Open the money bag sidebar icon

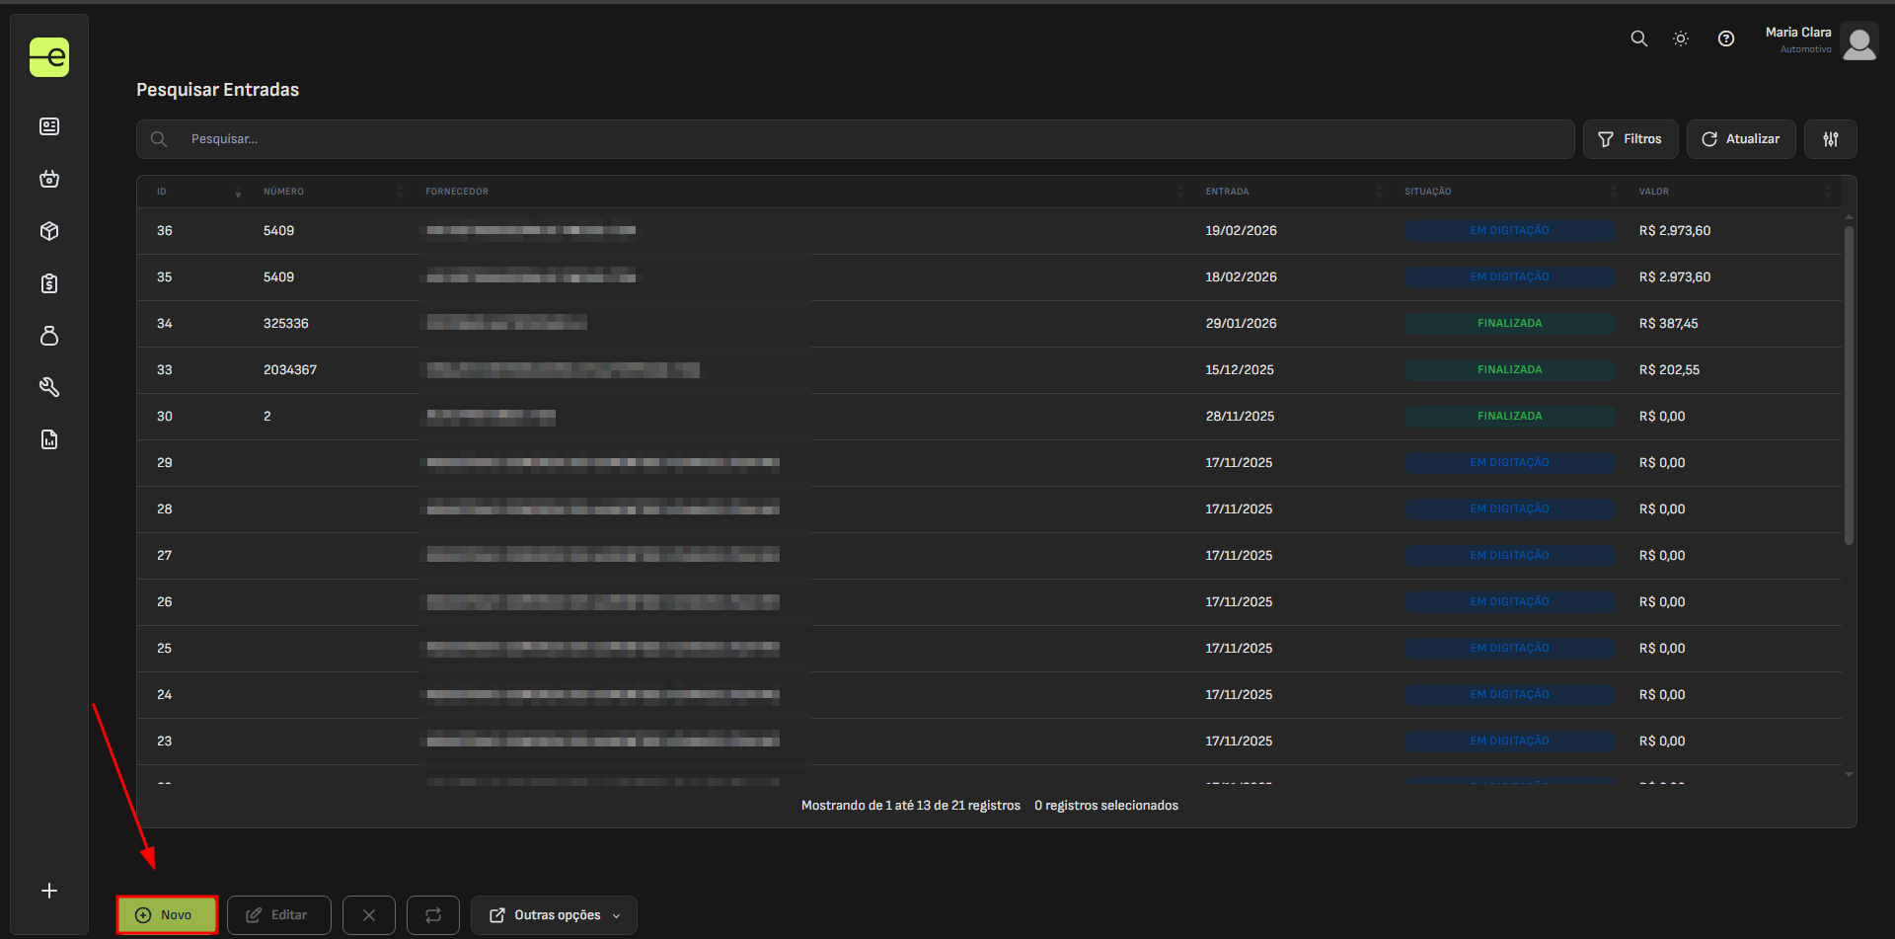49,336
